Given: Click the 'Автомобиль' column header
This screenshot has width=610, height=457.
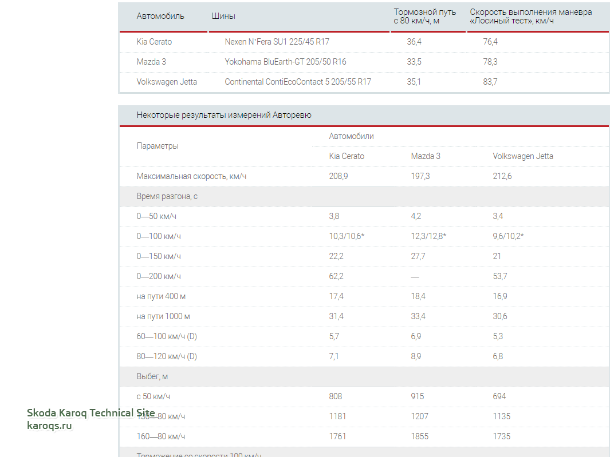Looking at the screenshot, I should point(160,17).
